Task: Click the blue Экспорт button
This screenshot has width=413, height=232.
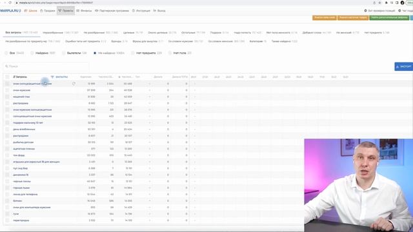Action: click(404, 66)
